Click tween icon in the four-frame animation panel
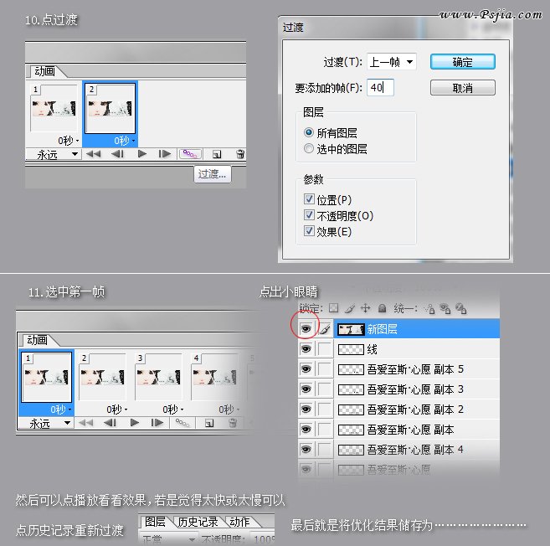The height and width of the screenshot is (546, 550). pyautogui.click(x=182, y=423)
